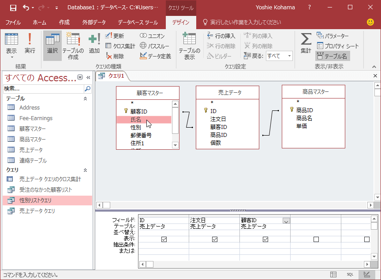Switch to SQL view in status bar
This screenshot has height=280, width=381.
pyautogui.click(x=350, y=275)
